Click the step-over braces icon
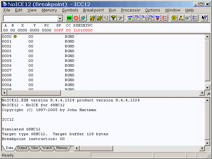Viewport: 212px width, 159px height. click(137, 18)
